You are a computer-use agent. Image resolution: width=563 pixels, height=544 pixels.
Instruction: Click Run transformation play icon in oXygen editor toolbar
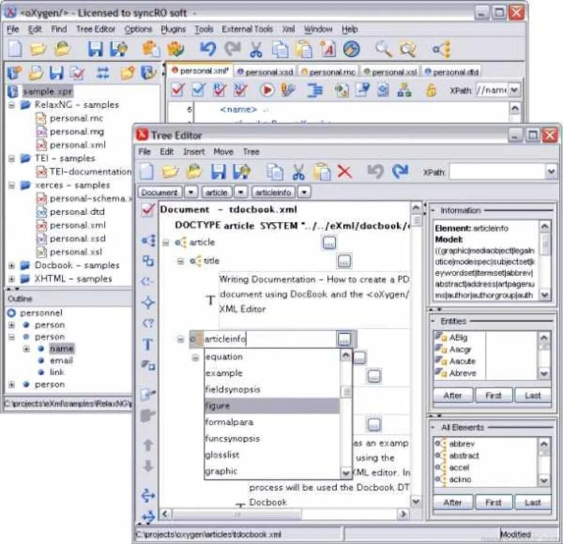click(x=267, y=90)
